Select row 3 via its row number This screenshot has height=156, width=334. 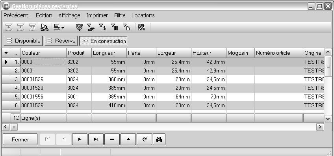pyautogui.click(x=15, y=79)
